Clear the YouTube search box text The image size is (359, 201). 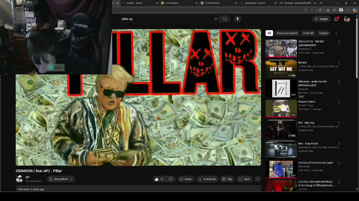(x=216, y=19)
